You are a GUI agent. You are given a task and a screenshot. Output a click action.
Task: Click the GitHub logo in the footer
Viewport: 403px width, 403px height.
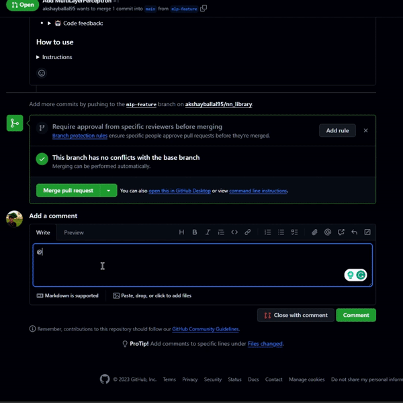(x=105, y=379)
